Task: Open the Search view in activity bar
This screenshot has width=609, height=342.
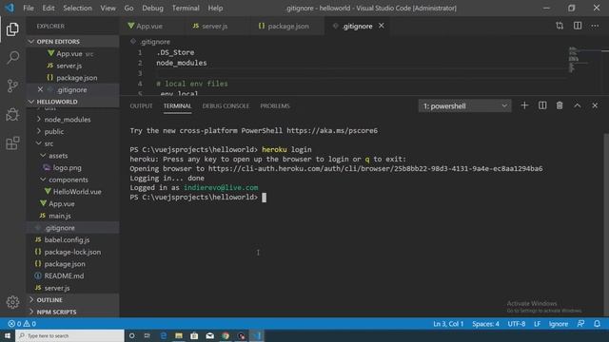Action: 12,57
